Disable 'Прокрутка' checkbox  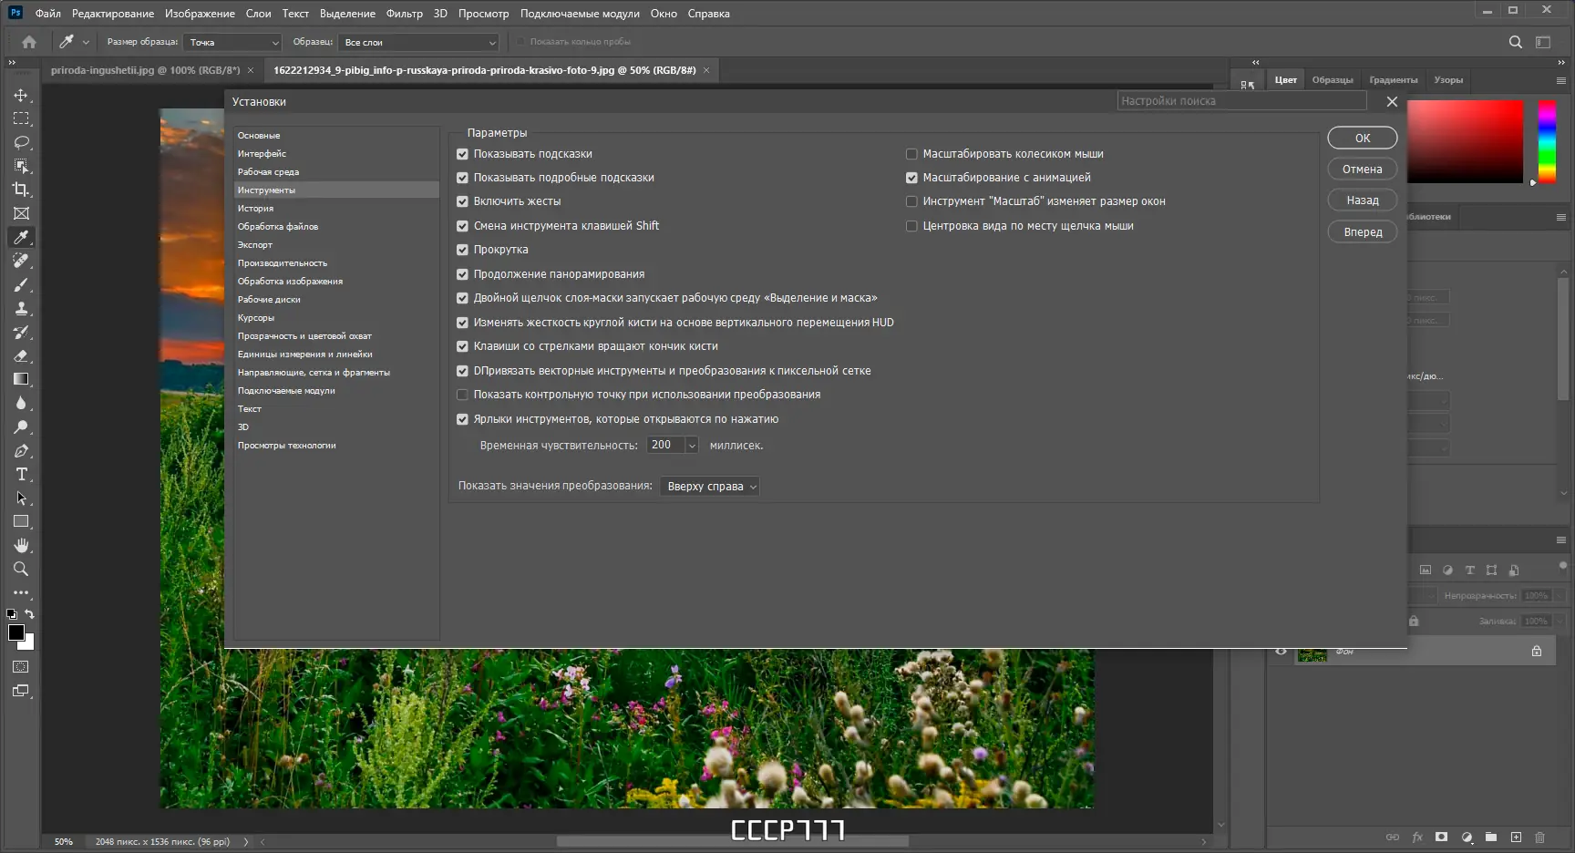462,250
